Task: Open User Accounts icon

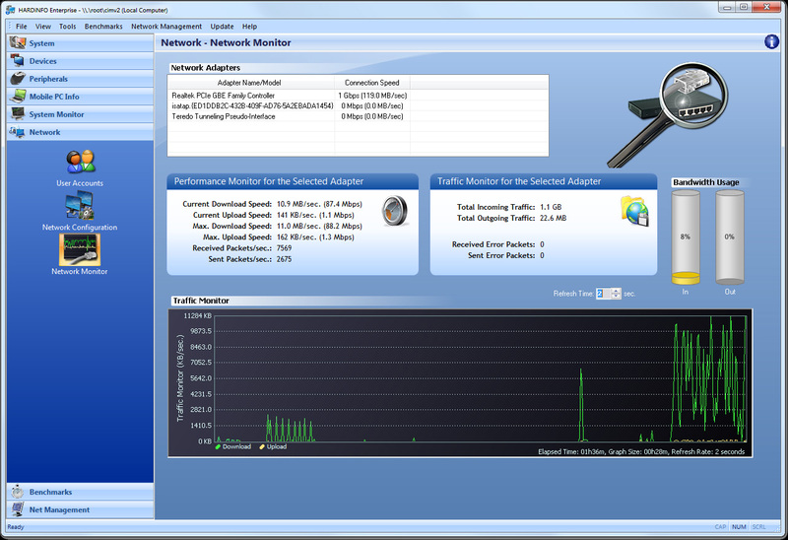Action: tap(80, 162)
